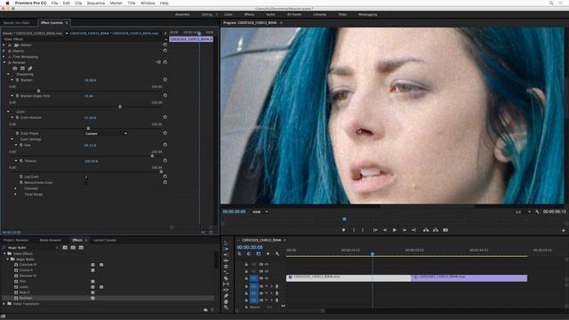Mute the A1 audio track
This screenshot has height=320, width=569.
tap(266, 286)
